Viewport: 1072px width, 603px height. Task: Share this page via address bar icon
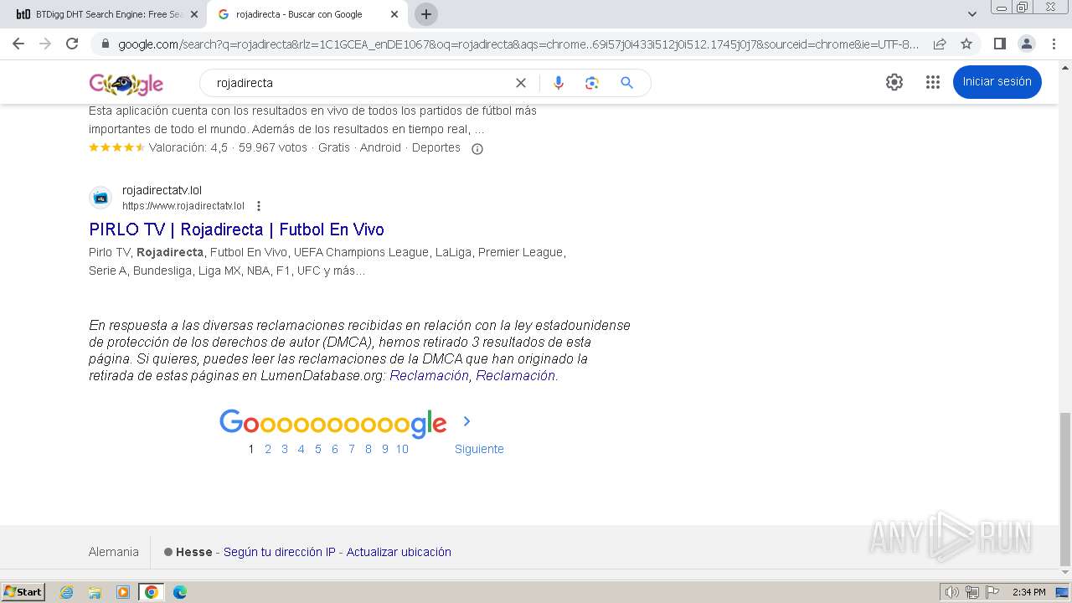(x=940, y=44)
